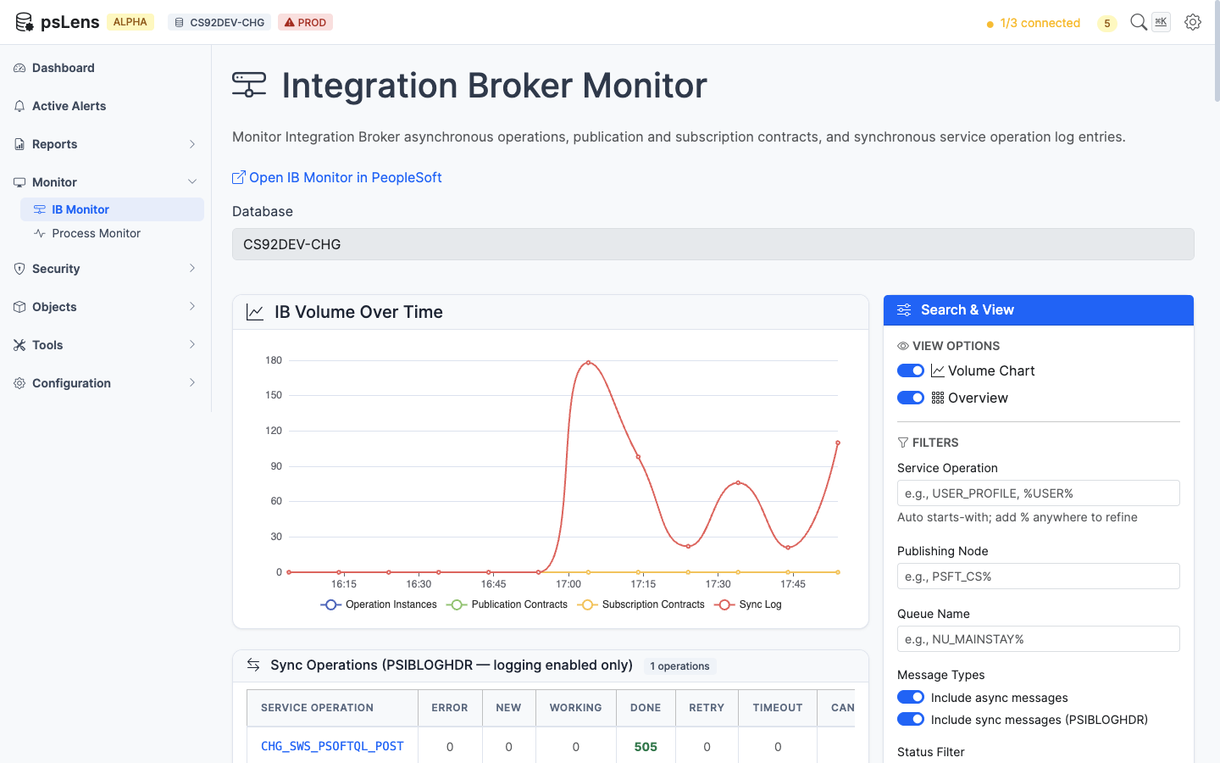1220x763 pixels.
Task: Click the 1 operations count badge
Action: click(x=679, y=666)
